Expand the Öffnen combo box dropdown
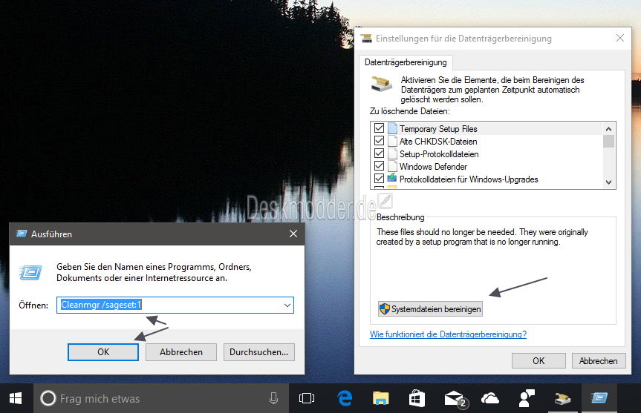Image resolution: width=641 pixels, height=413 pixels. 287,305
